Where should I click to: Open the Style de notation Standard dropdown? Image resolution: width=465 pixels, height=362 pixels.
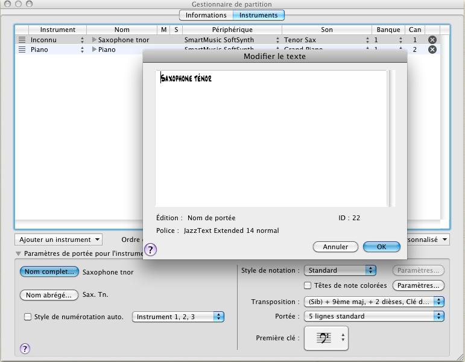(340, 270)
